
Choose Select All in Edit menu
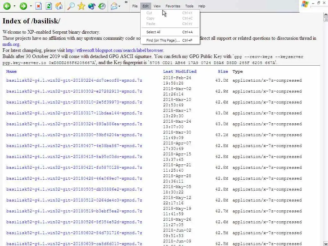coord(170,32)
